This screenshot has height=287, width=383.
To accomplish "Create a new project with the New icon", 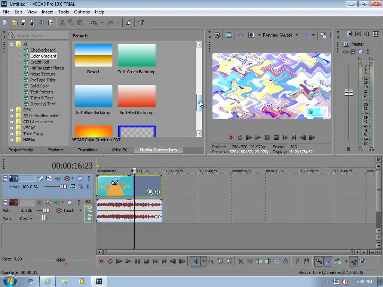I will tap(5, 22).
